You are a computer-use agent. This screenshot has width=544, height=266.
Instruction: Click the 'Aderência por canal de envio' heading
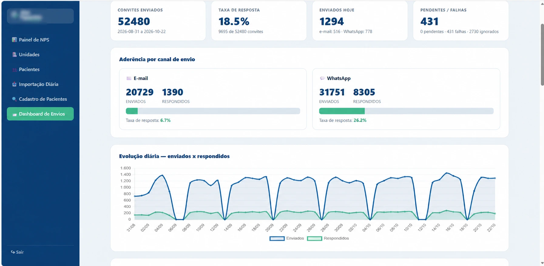pos(157,59)
